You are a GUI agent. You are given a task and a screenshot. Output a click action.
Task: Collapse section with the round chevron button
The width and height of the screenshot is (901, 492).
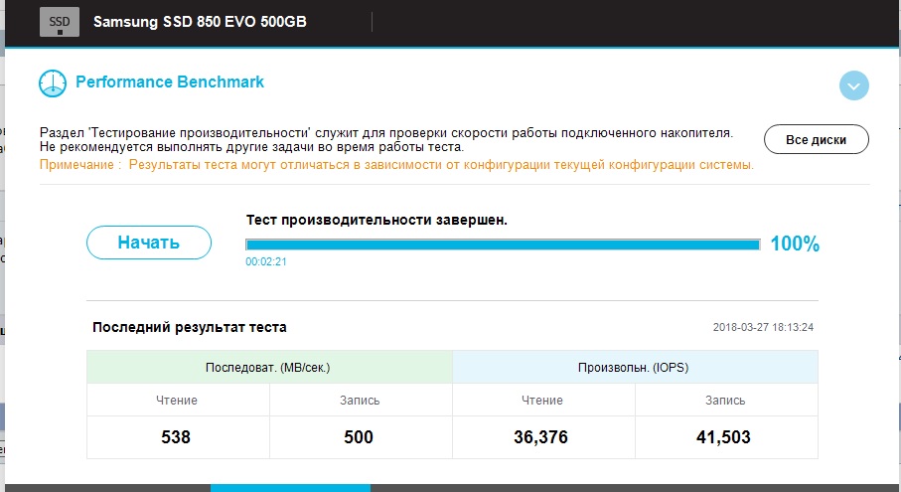point(854,85)
